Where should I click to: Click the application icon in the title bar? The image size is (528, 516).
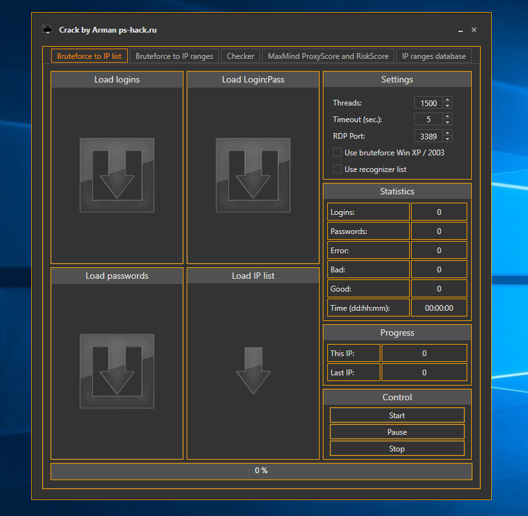tap(47, 29)
